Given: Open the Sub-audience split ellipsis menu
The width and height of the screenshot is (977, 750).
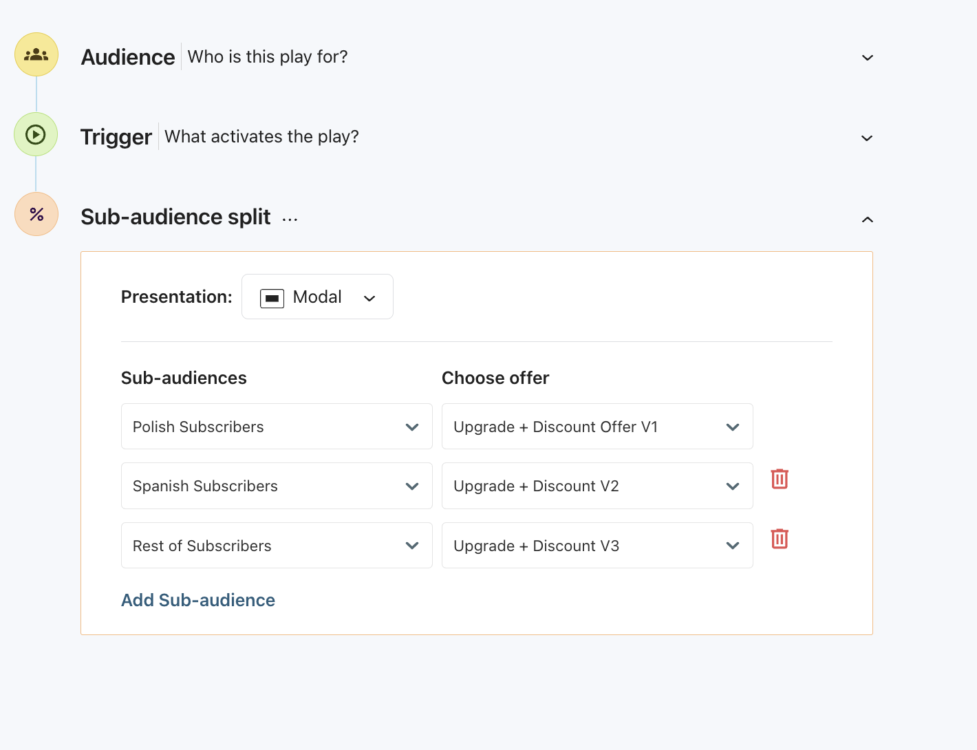Looking at the screenshot, I should click(x=290, y=219).
